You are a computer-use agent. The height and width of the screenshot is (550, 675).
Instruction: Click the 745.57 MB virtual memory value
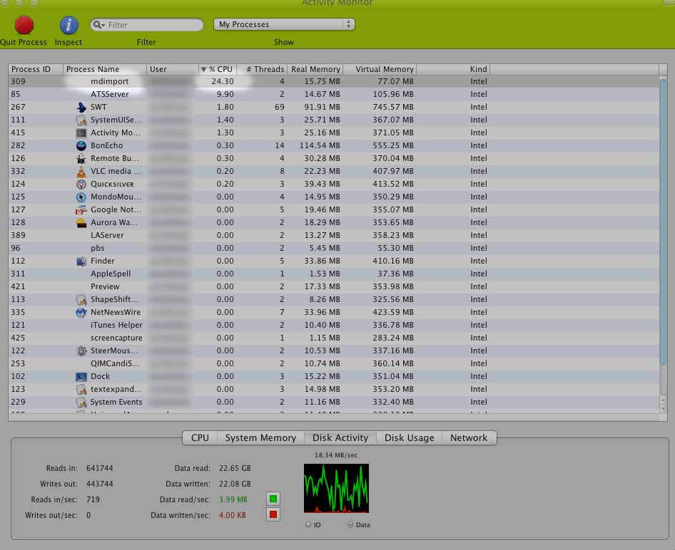[393, 107]
